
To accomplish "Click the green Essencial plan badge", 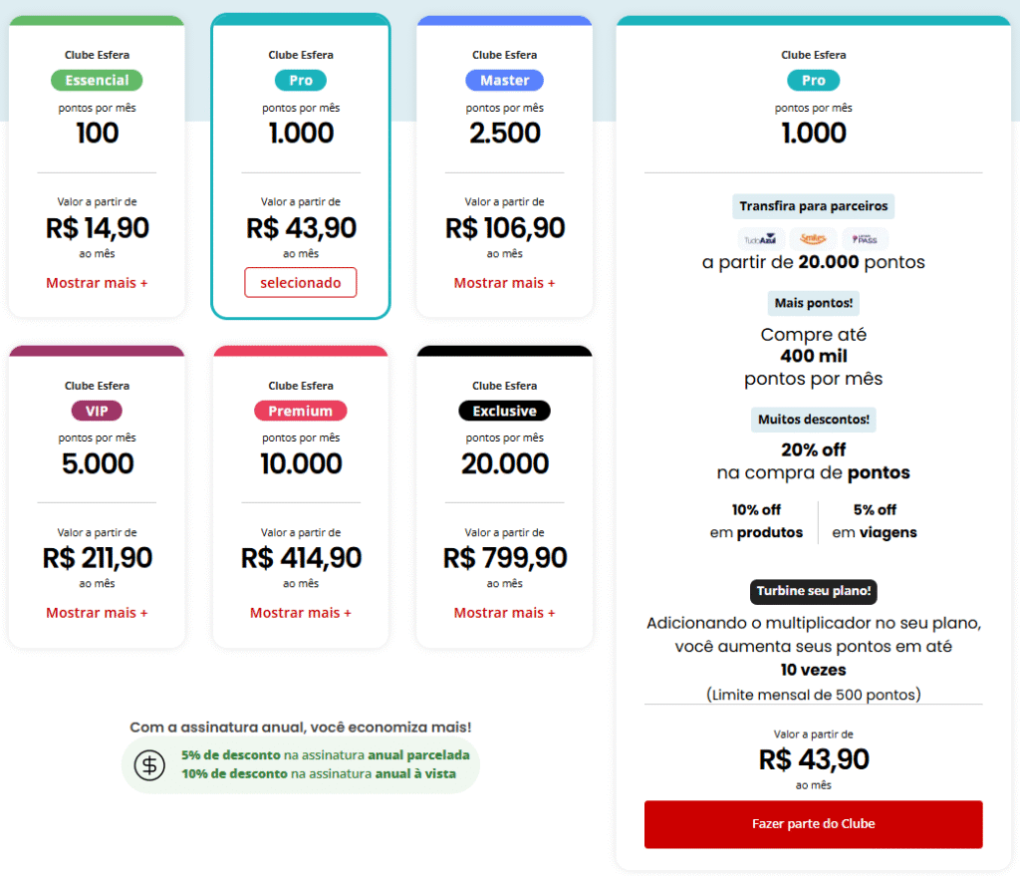I will coord(97,80).
